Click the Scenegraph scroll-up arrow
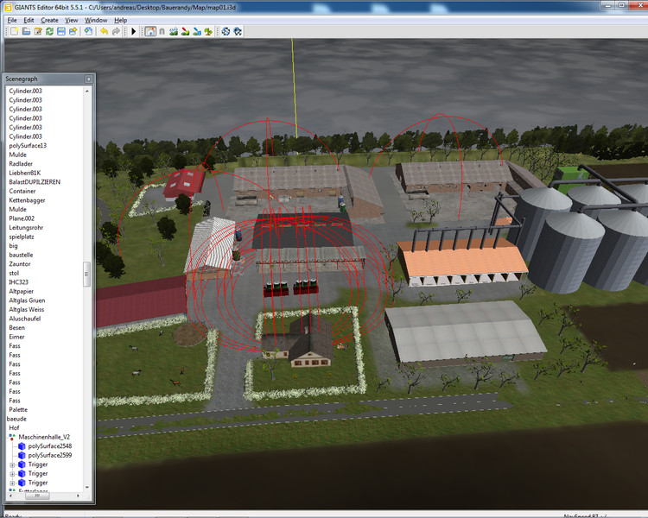The image size is (648, 518). [86, 91]
